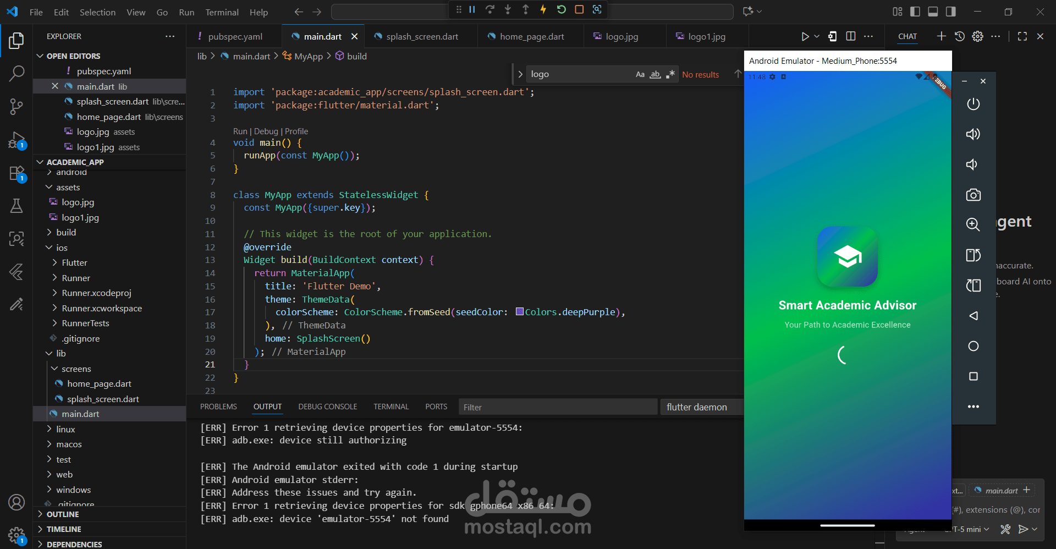Rotate emulator right

973,286
